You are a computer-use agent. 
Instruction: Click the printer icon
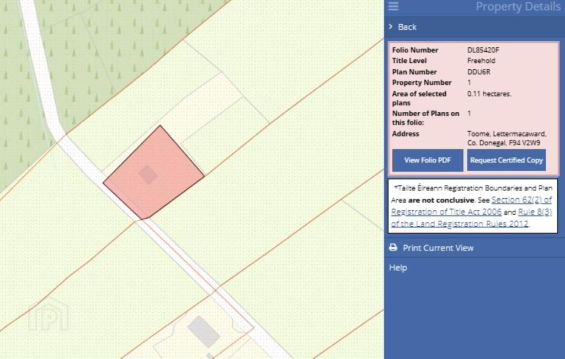point(393,248)
